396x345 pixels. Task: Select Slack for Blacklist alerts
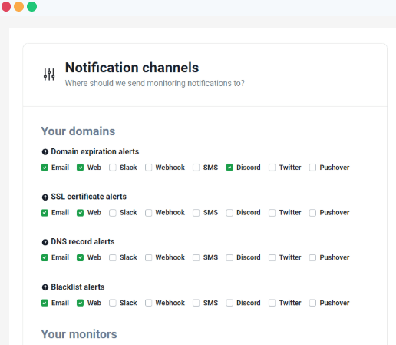113,303
